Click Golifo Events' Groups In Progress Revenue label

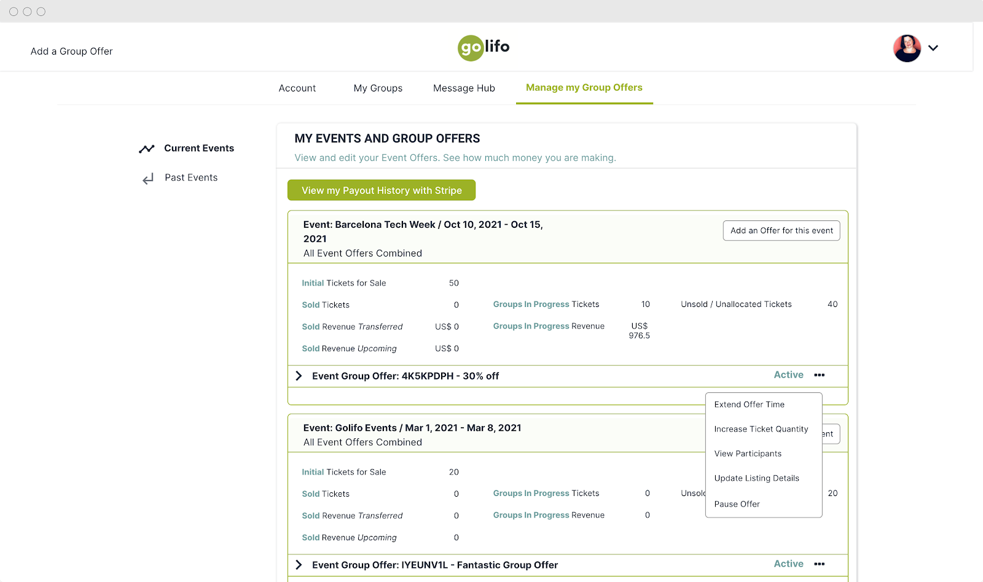click(549, 516)
